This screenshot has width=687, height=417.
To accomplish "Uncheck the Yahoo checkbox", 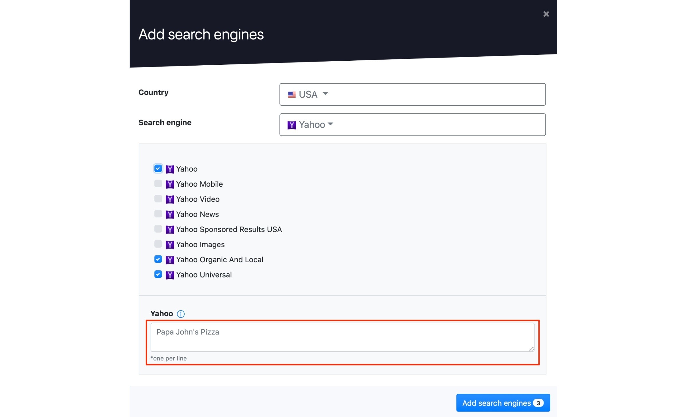I will point(158,168).
